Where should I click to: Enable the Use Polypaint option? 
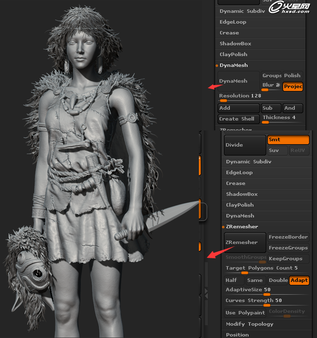coord(245,313)
